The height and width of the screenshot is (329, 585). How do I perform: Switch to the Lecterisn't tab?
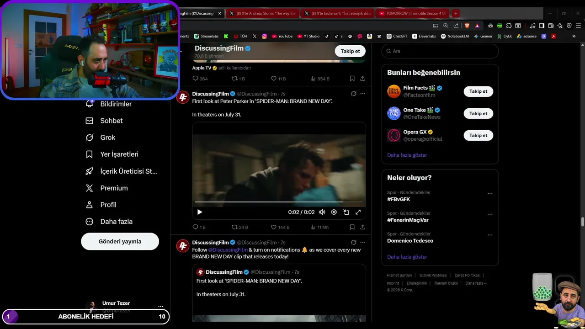(337, 13)
